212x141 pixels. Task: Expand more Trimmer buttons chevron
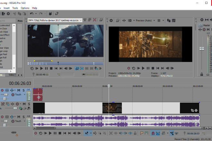point(100,68)
